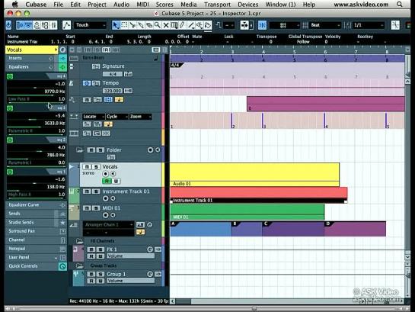Open the Mixer from toolbar icon
This screenshot has height=312, width=415.
[54, 25]
